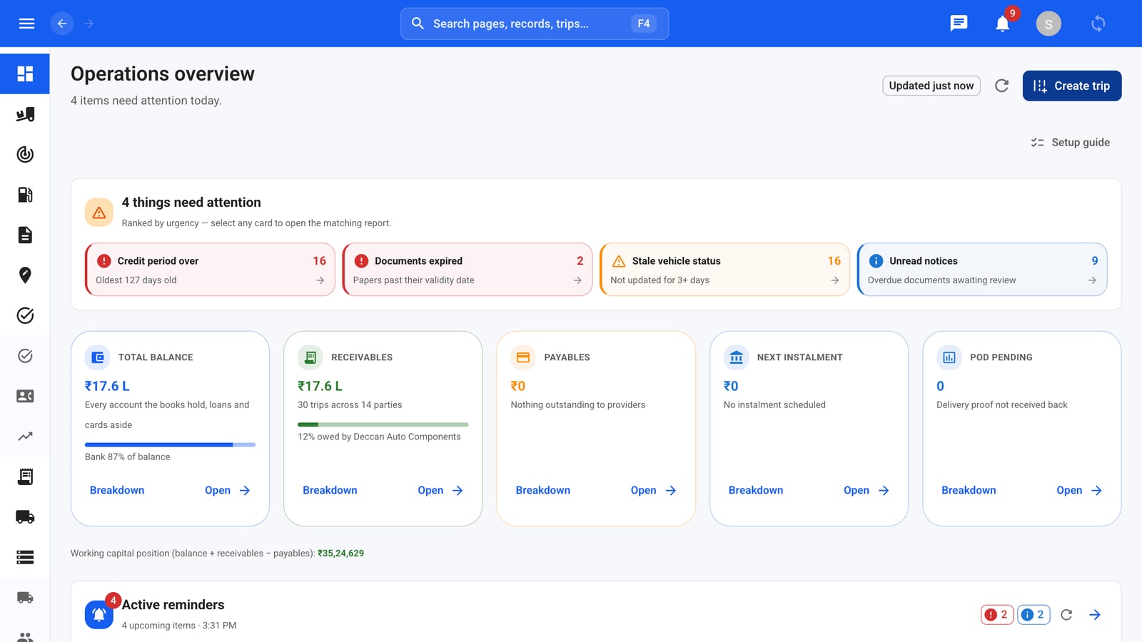Filter reminders by the red 2 badge

[996, 615]
